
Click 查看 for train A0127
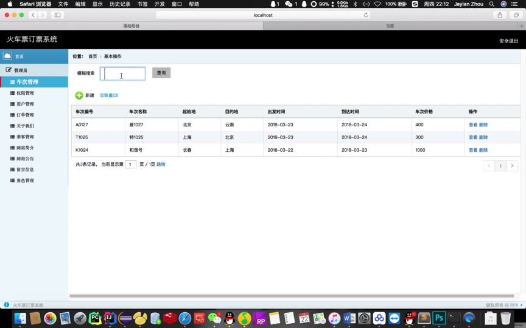point(473,125)
